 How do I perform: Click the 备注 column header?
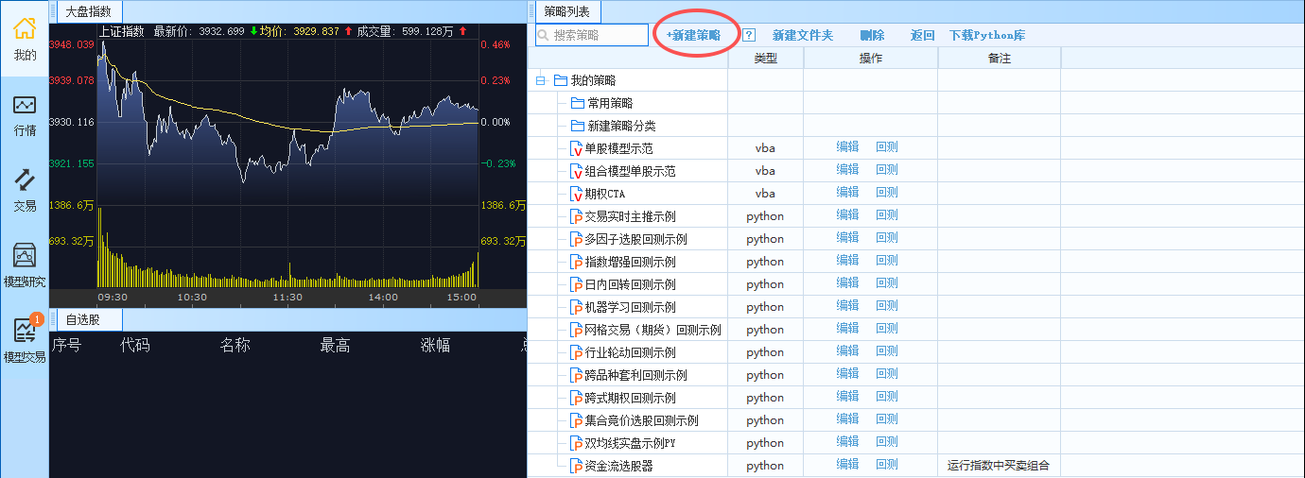pos(1000,58)
